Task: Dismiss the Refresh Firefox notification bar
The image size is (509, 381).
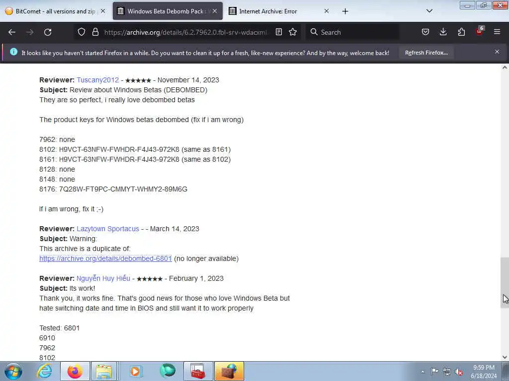Action: coord(497,52)
